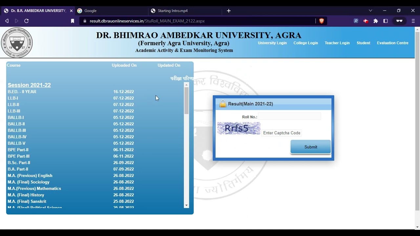Click the 16-12-2022 upload date

[124, 92]
